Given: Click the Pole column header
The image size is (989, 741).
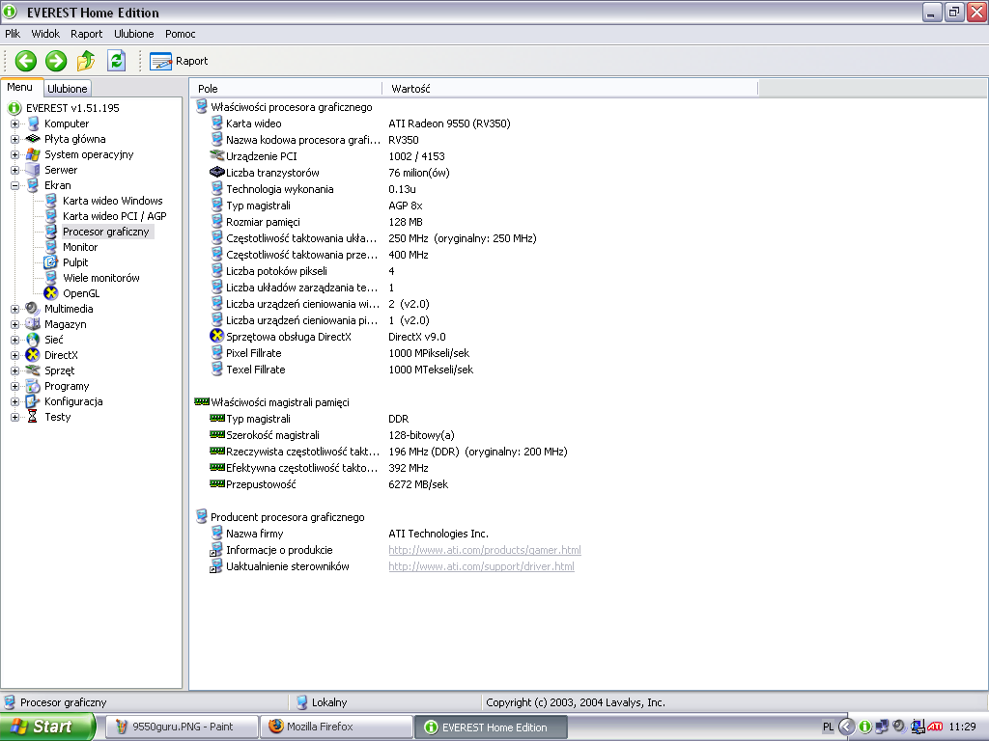Looking at the screenshot, I should click(286, 89).
